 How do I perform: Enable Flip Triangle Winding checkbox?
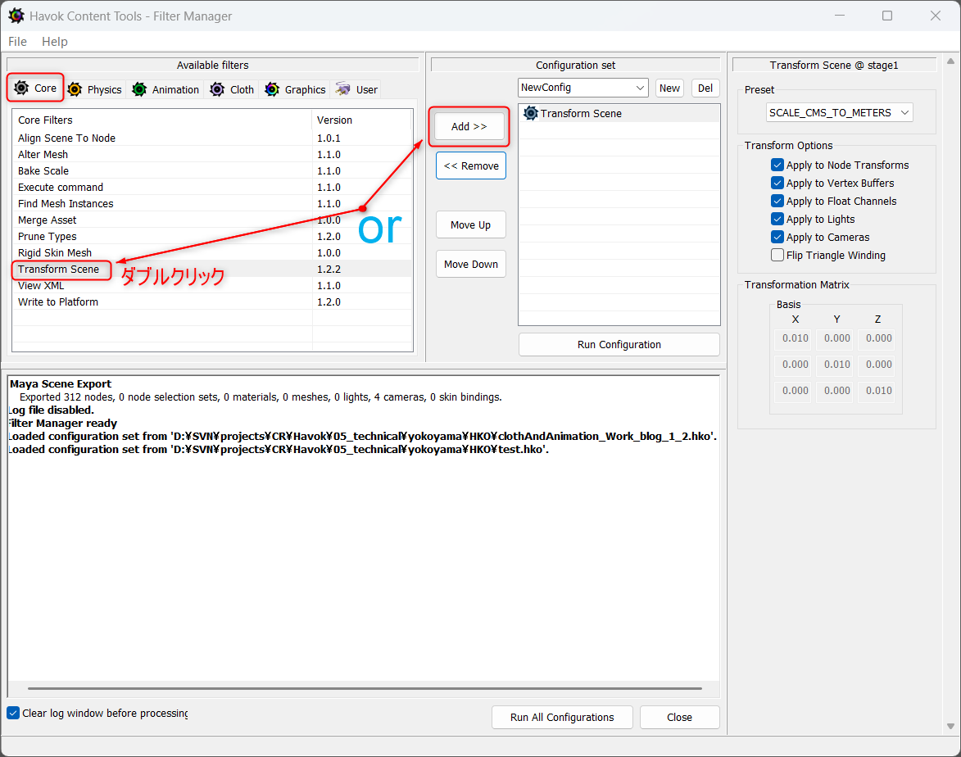tap(777, 255)
